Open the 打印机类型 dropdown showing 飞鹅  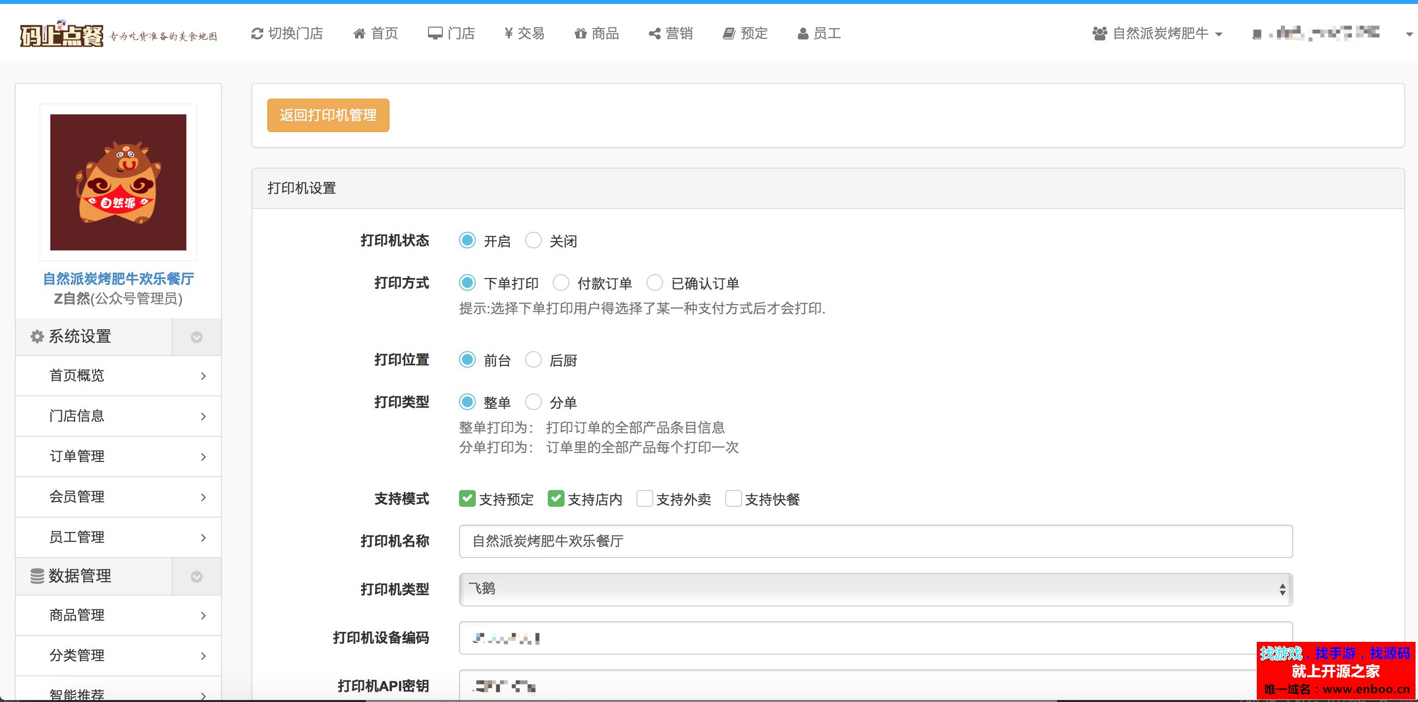point(875,589)
